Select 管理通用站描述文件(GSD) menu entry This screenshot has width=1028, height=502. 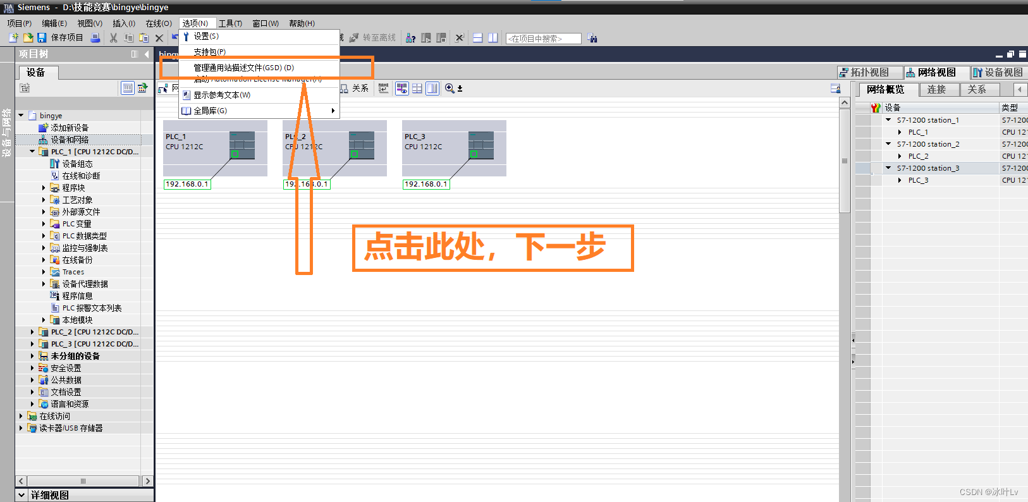pyautogui.click(x=259, y=68)
